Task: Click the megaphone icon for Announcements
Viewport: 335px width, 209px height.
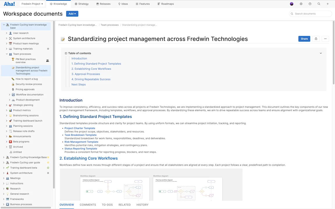Action: coord(10,136)
